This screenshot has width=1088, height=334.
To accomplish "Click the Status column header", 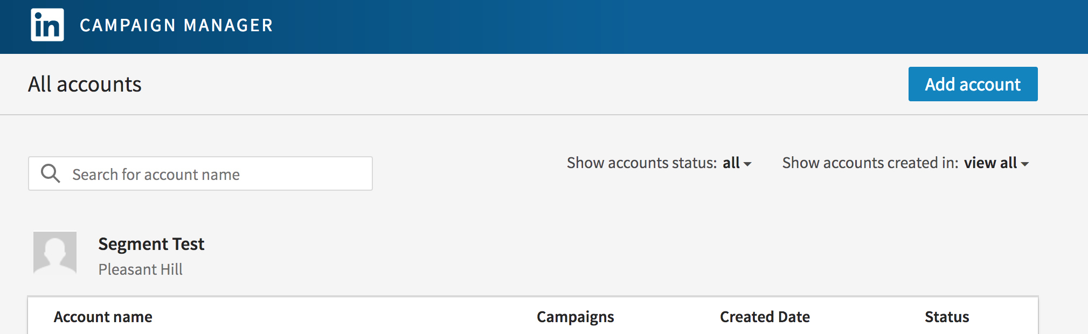I will pos(946,317).
